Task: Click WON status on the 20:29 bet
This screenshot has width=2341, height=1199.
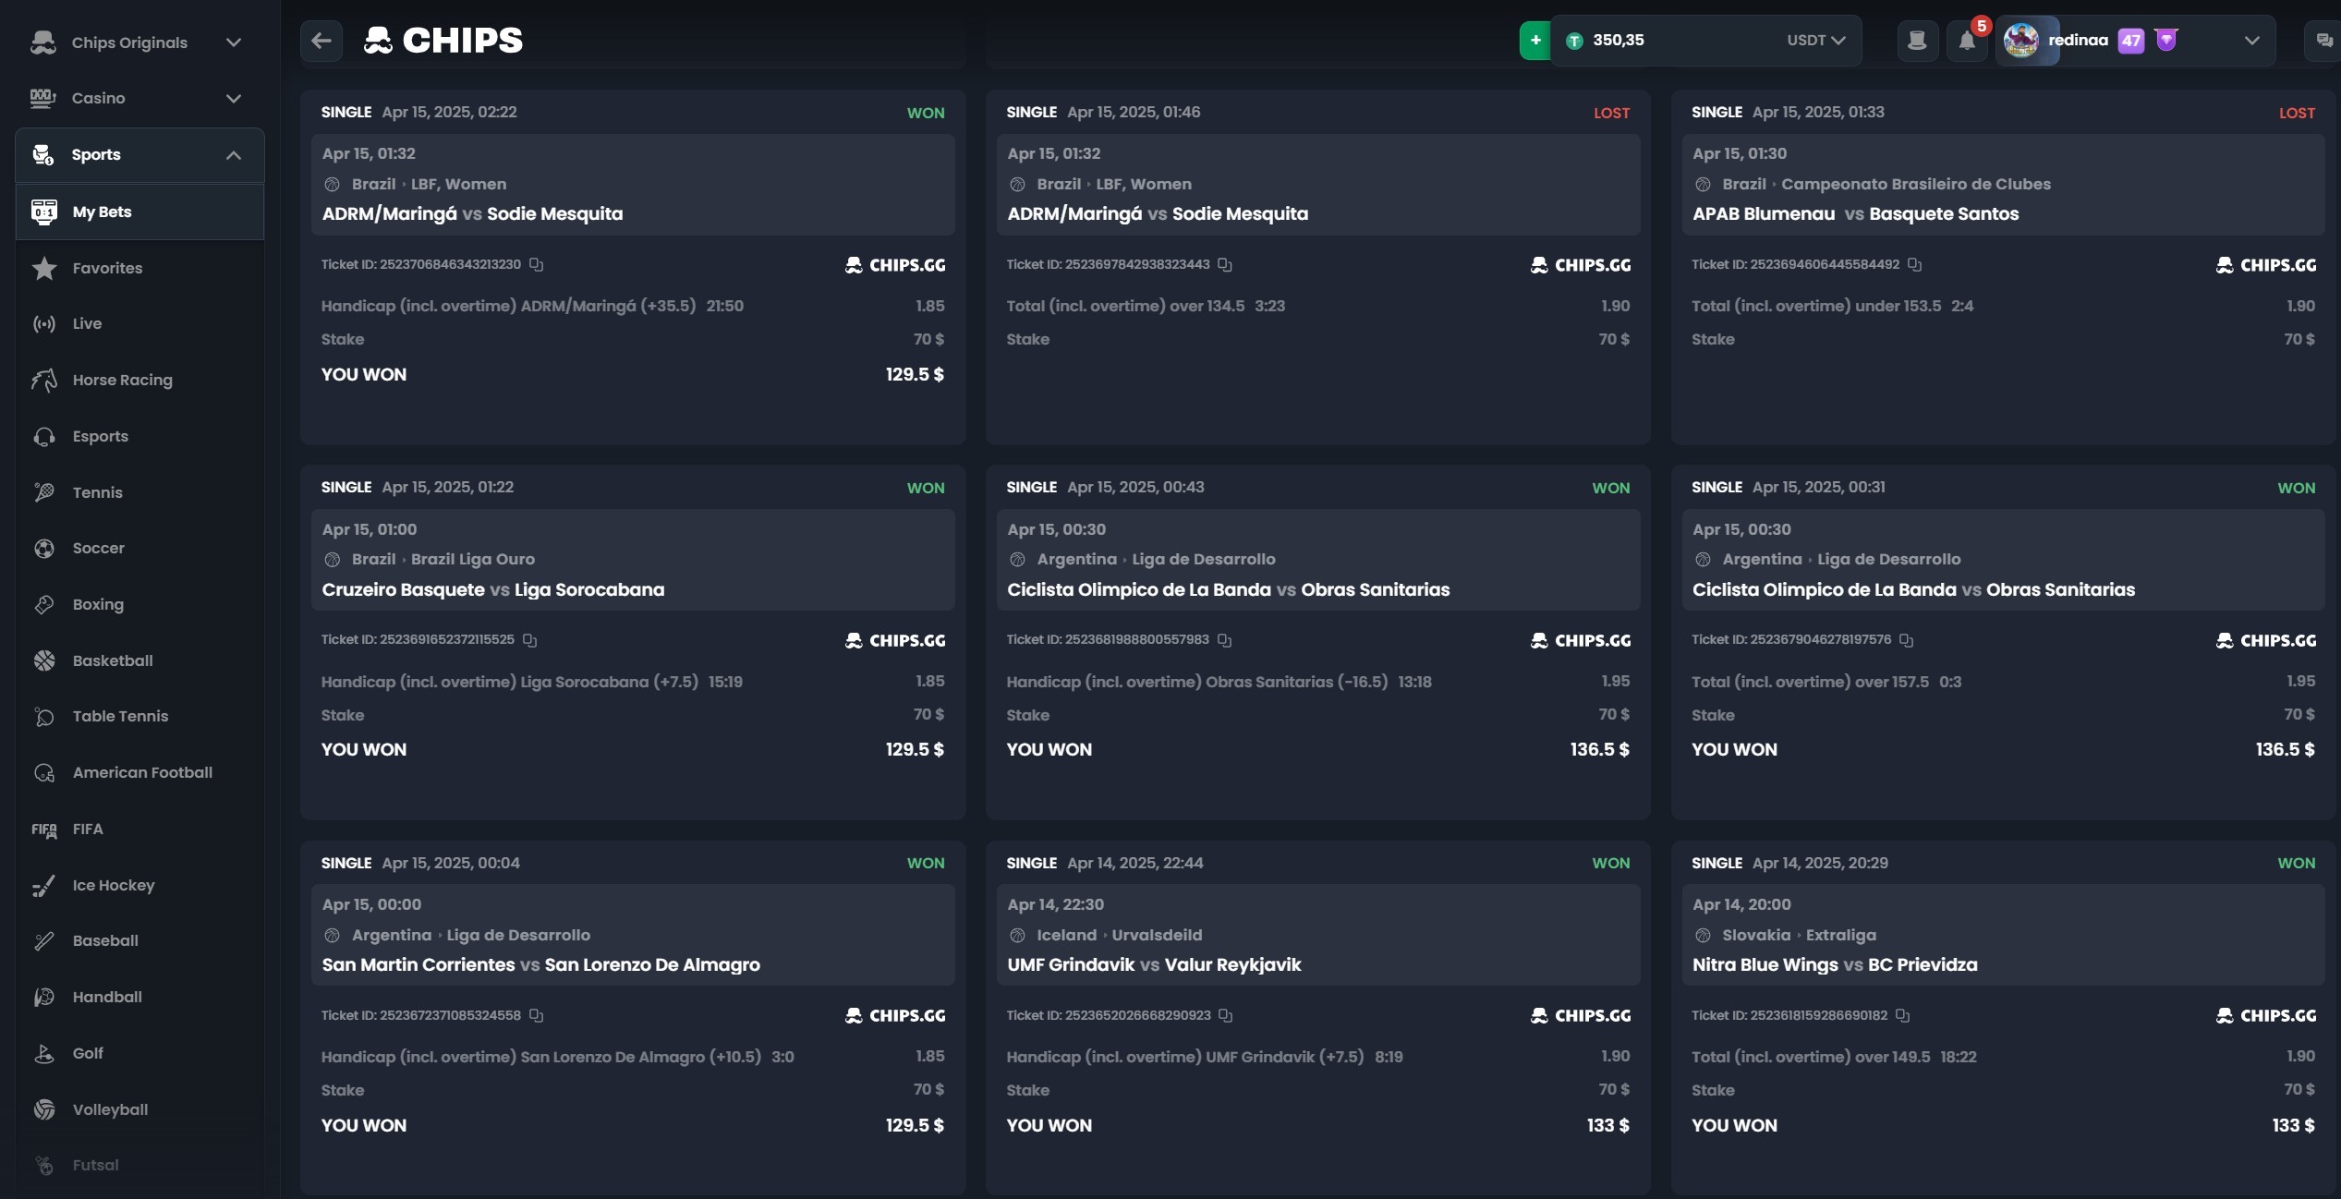Action: tap(2296, 863)
